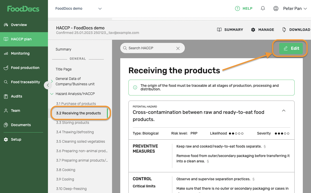Open the FoodDocs demo company dropdown
Viewport: 311px width, 193px height.
[x=78, y=8]
